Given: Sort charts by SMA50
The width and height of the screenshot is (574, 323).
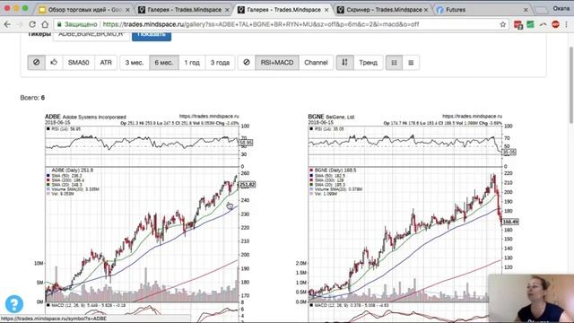Looking at the screenshot, I should 78,63.
